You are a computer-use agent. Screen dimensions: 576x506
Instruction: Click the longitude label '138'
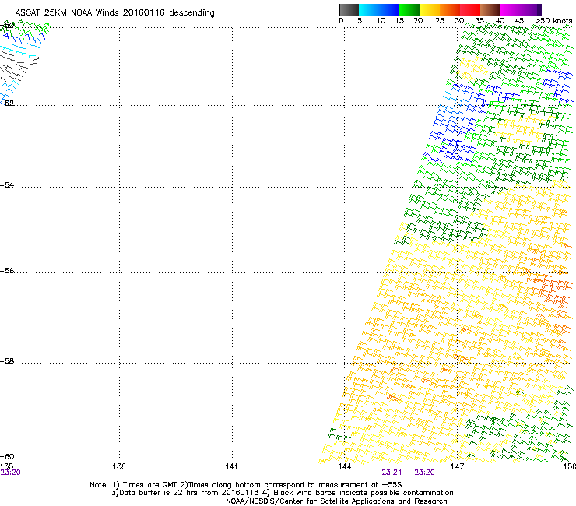click(x=119, y=466)
